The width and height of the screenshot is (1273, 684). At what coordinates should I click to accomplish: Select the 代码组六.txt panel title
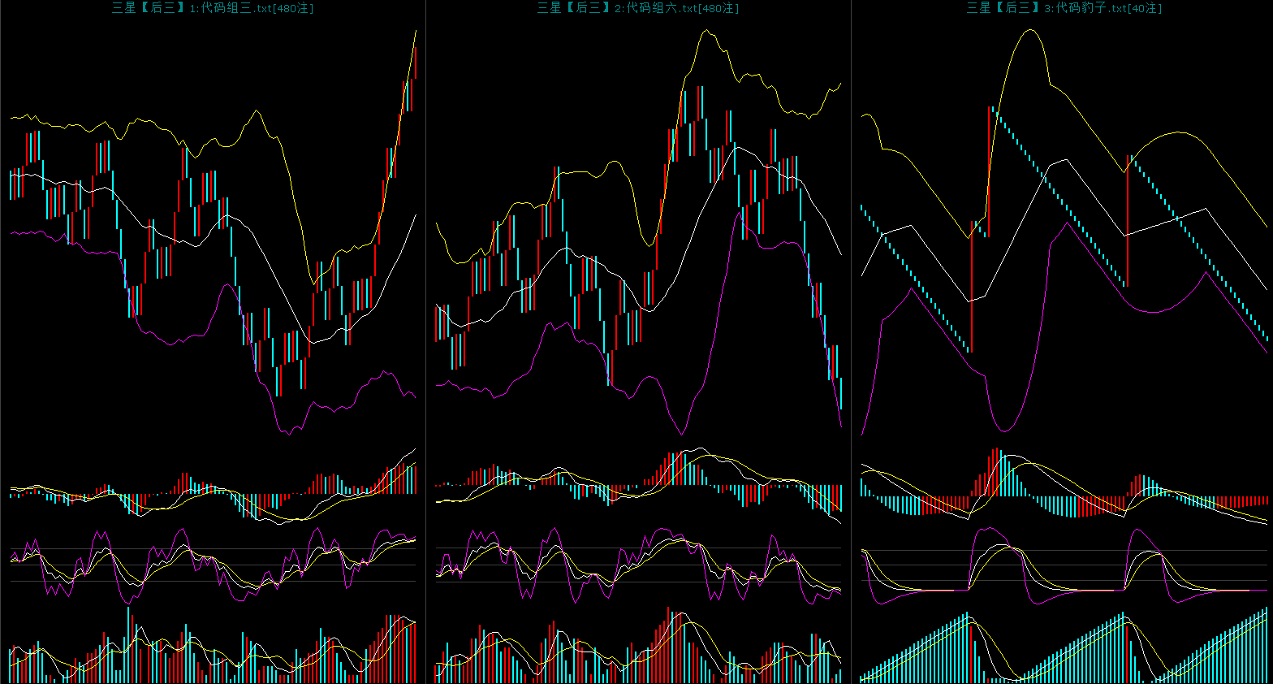[638, 8]
